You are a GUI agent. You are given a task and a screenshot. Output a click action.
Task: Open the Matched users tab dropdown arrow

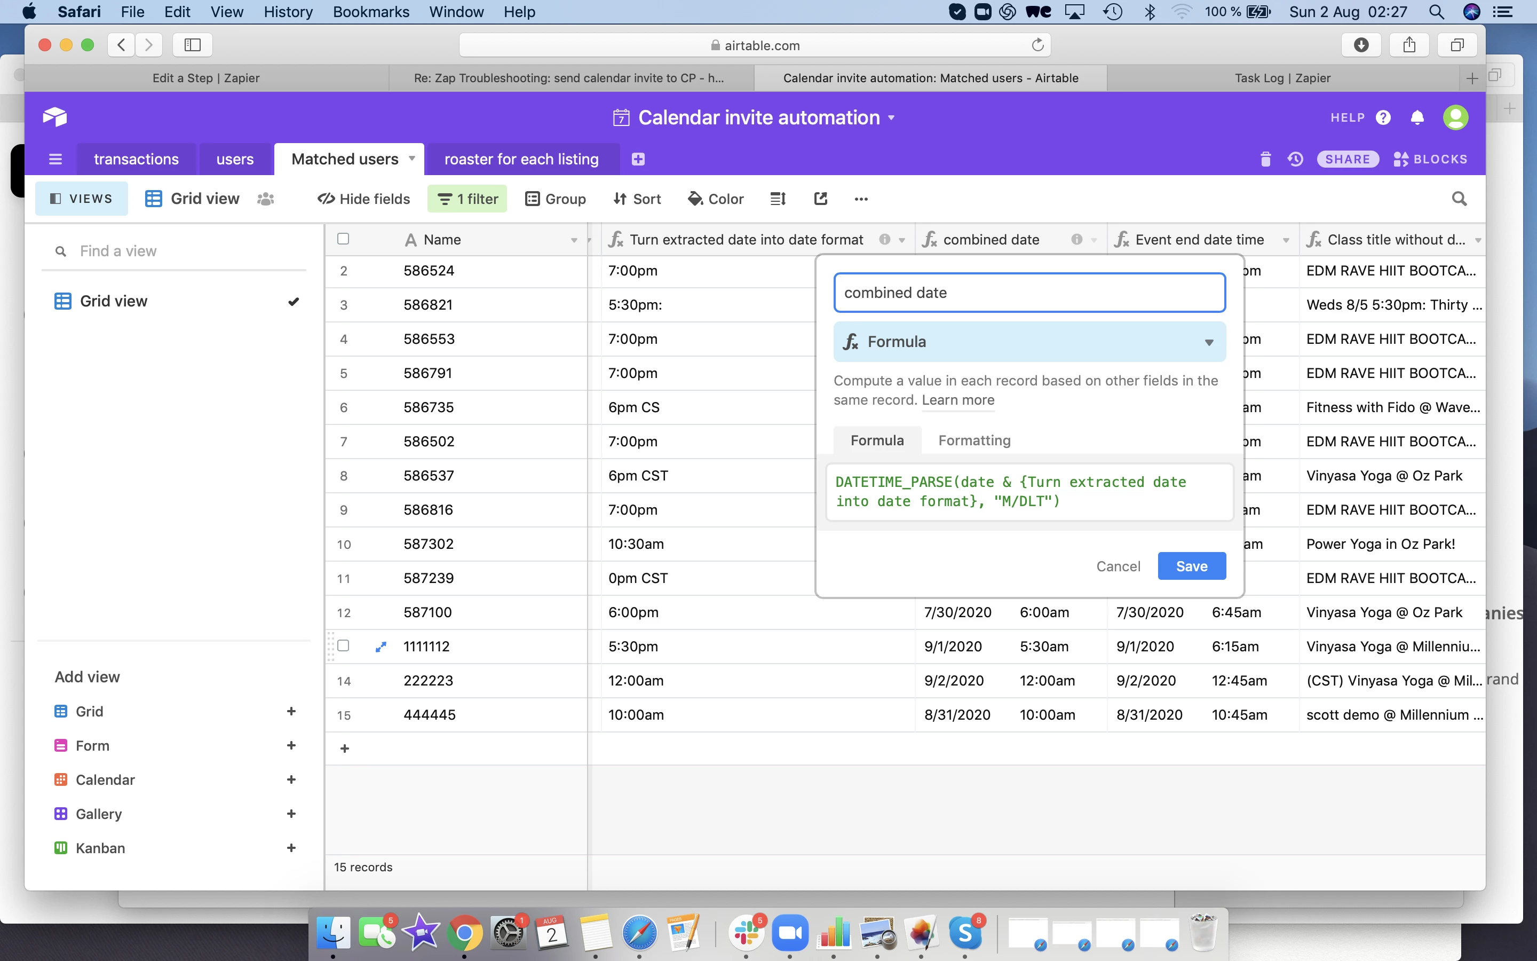pyautogui.click(x=411, y=158)
